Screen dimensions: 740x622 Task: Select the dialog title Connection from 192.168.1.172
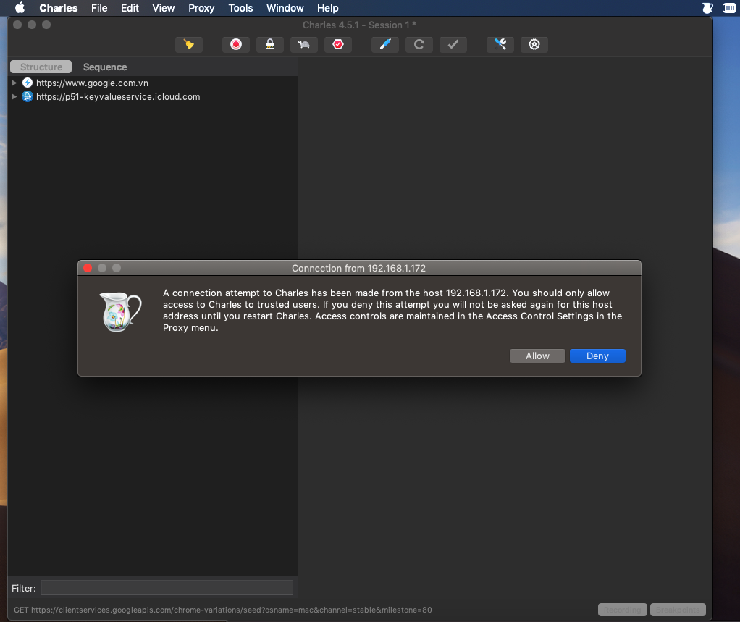358,268
